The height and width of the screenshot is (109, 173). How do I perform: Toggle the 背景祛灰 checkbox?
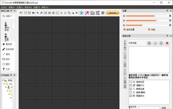[131, 96]
